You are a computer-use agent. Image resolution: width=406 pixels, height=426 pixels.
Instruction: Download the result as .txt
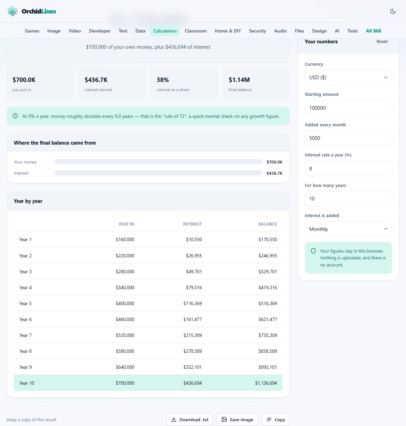tap(189, 420)
